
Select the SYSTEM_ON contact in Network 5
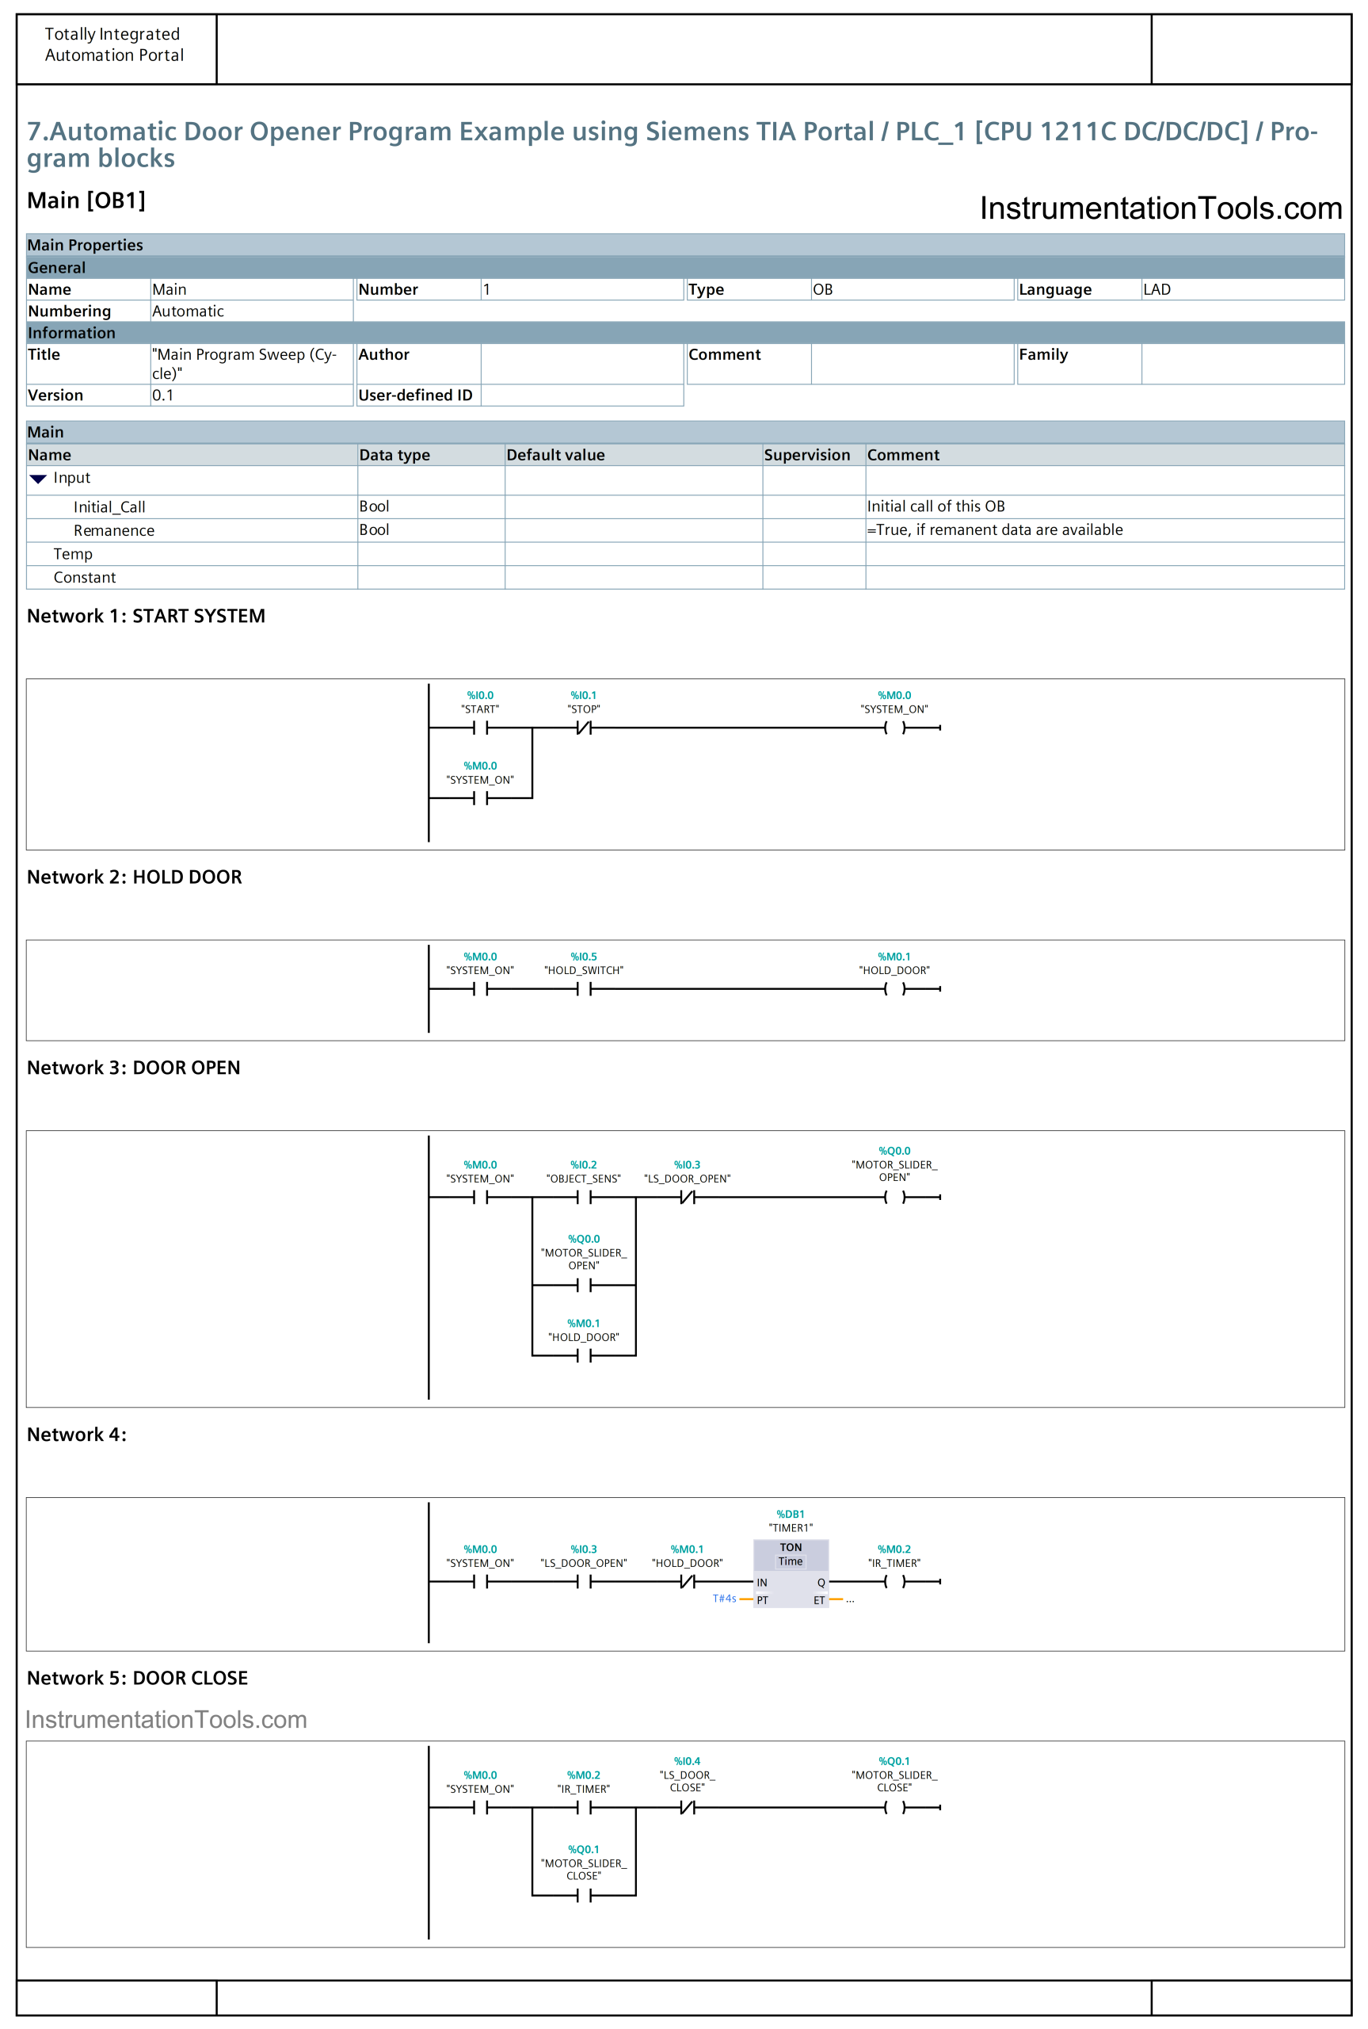[480, 1807]
